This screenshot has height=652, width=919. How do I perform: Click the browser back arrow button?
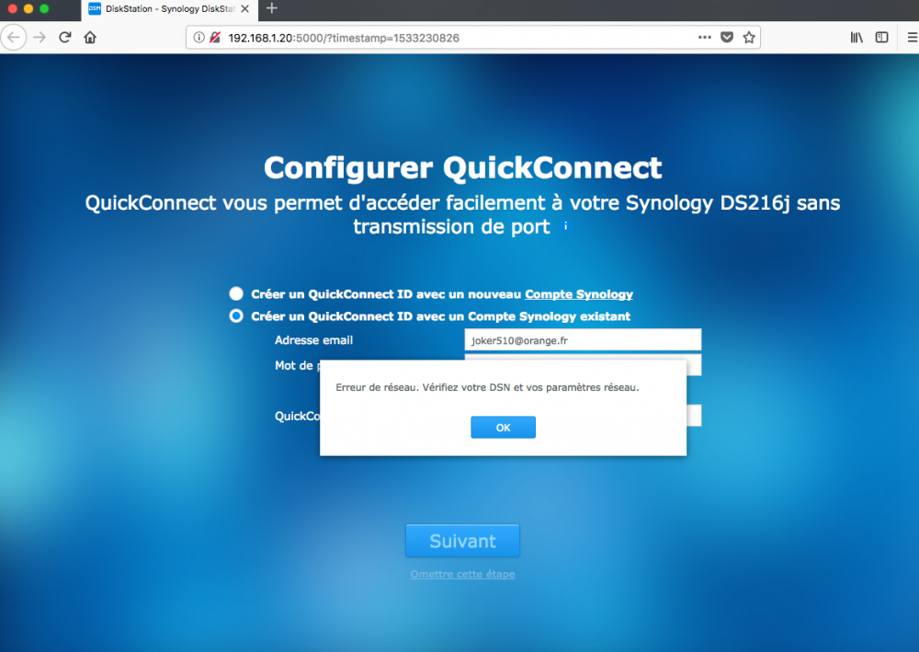click(14, 38)
